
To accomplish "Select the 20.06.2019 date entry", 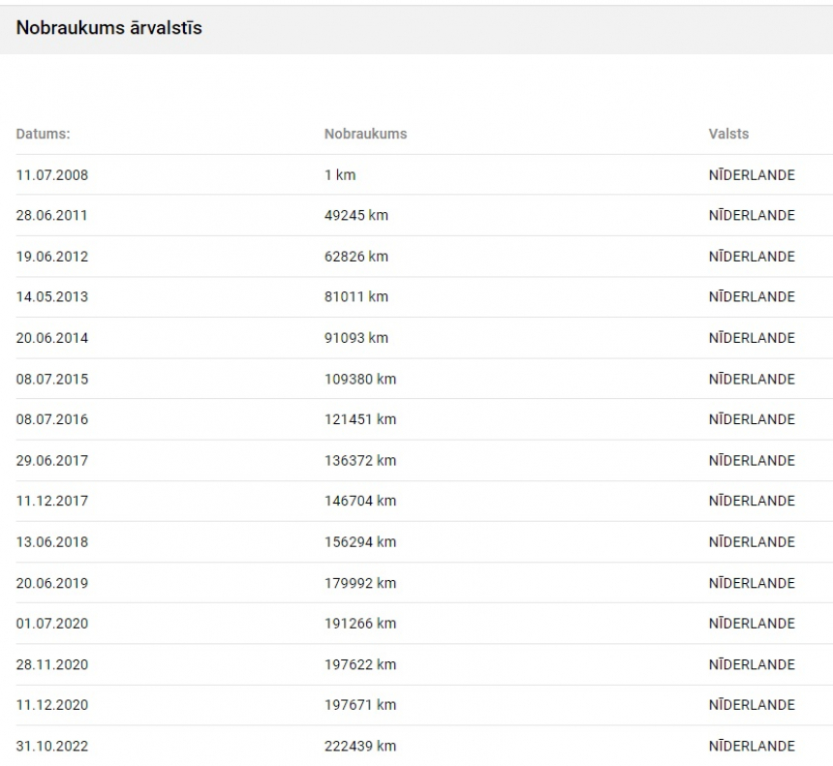I will 52,583.
